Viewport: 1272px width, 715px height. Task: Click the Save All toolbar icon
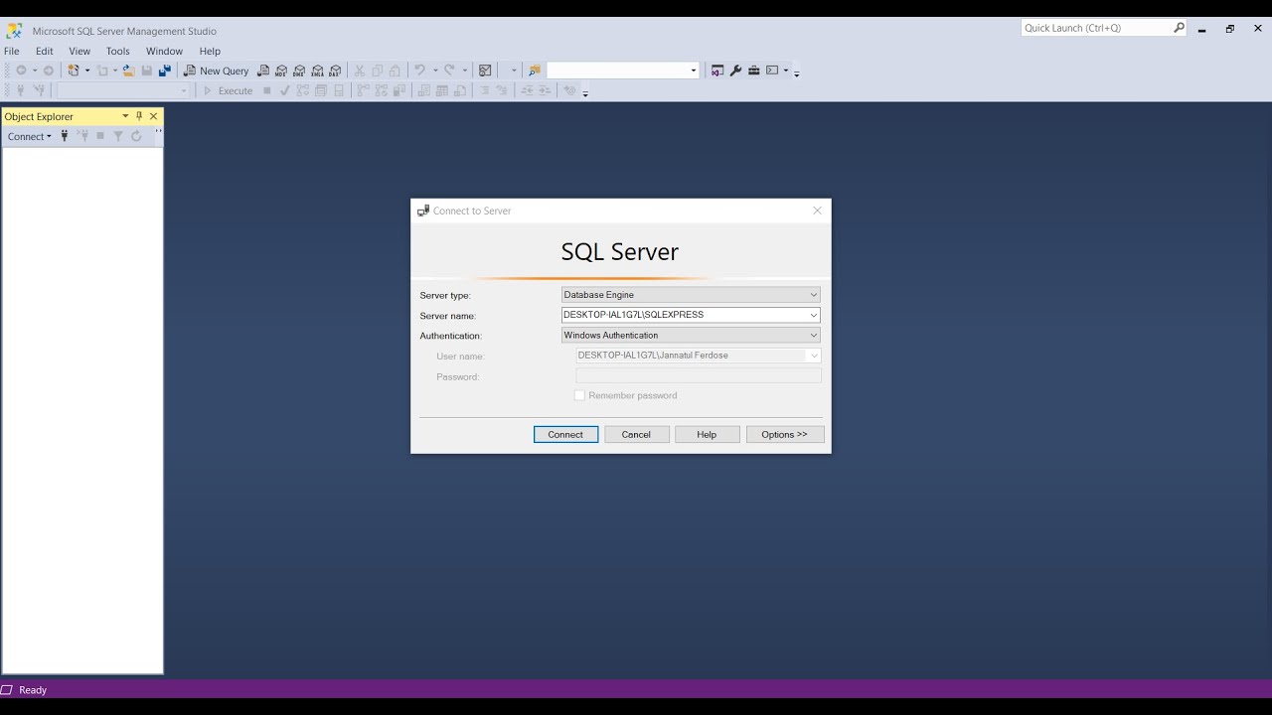click(x=165, y=71)
